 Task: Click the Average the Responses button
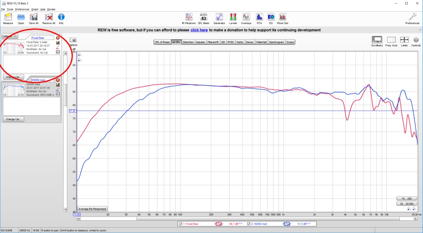point(93,209)
